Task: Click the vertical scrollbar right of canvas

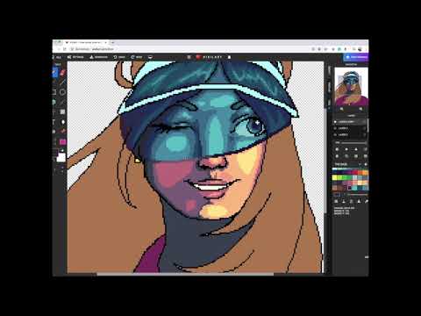Action: tap(325, 160)
